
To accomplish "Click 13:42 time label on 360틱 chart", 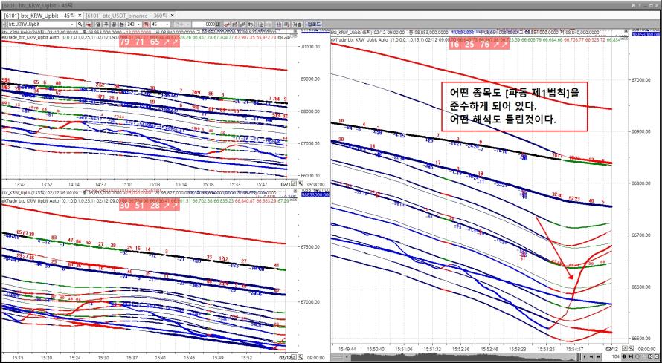I will point(20,184).
